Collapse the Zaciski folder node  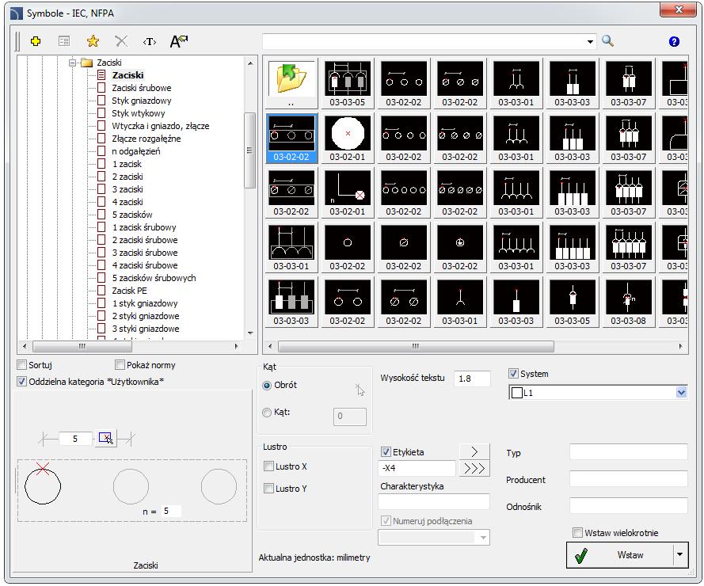(x=72, y=63)
